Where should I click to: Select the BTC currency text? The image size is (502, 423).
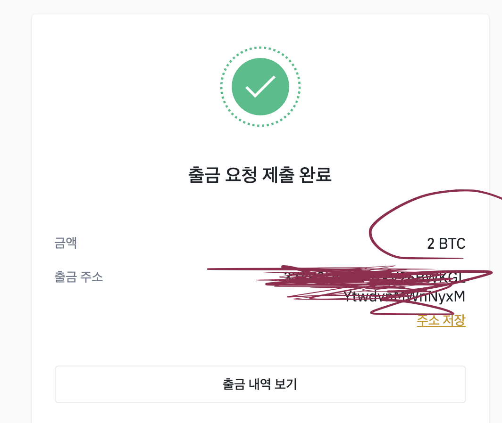coord(454,244)
